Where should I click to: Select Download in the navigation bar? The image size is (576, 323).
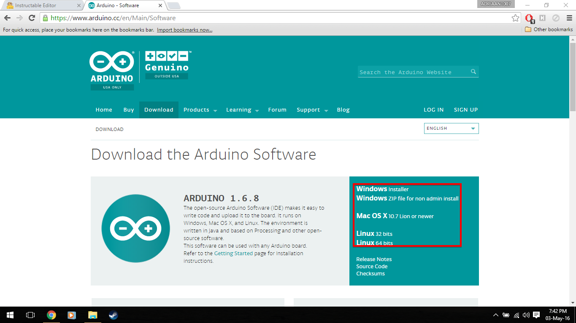tap(159, 110)
